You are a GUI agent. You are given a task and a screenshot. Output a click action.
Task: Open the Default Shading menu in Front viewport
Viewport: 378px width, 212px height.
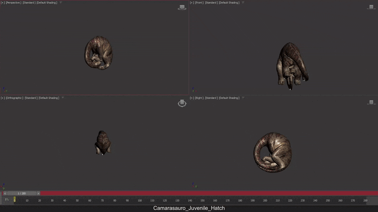pos(229,3)
